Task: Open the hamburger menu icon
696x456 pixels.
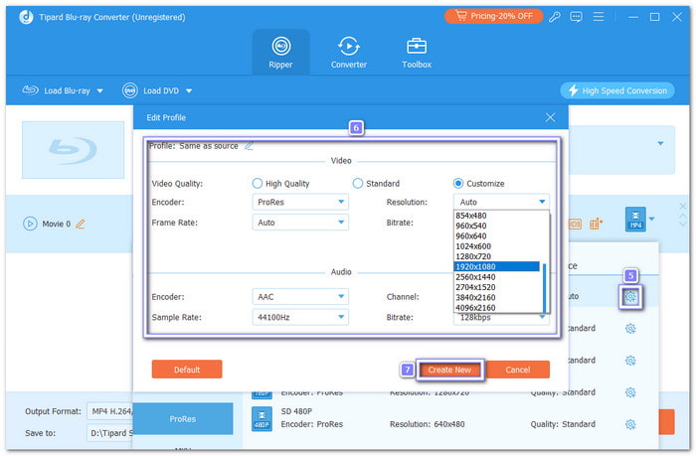Action: tap(599, 17)
